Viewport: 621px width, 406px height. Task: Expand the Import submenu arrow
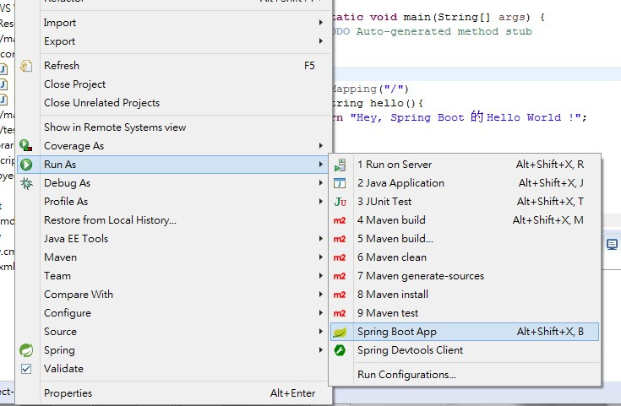[x=321, y=23]
